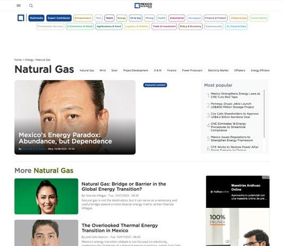Select the Automotive category tag
The image size is (284, 246).
pyautogui.click(x=177, y=18)
